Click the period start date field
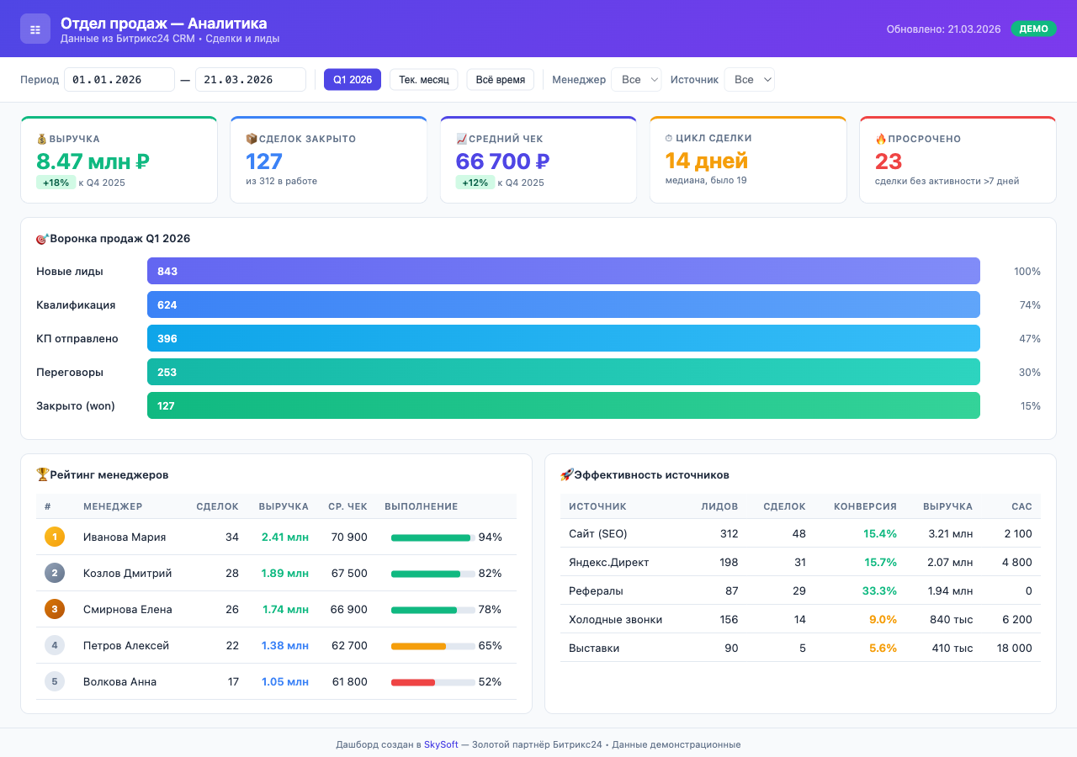The width and height of the screenshot is (1077, 757). [x=119, y=80]
